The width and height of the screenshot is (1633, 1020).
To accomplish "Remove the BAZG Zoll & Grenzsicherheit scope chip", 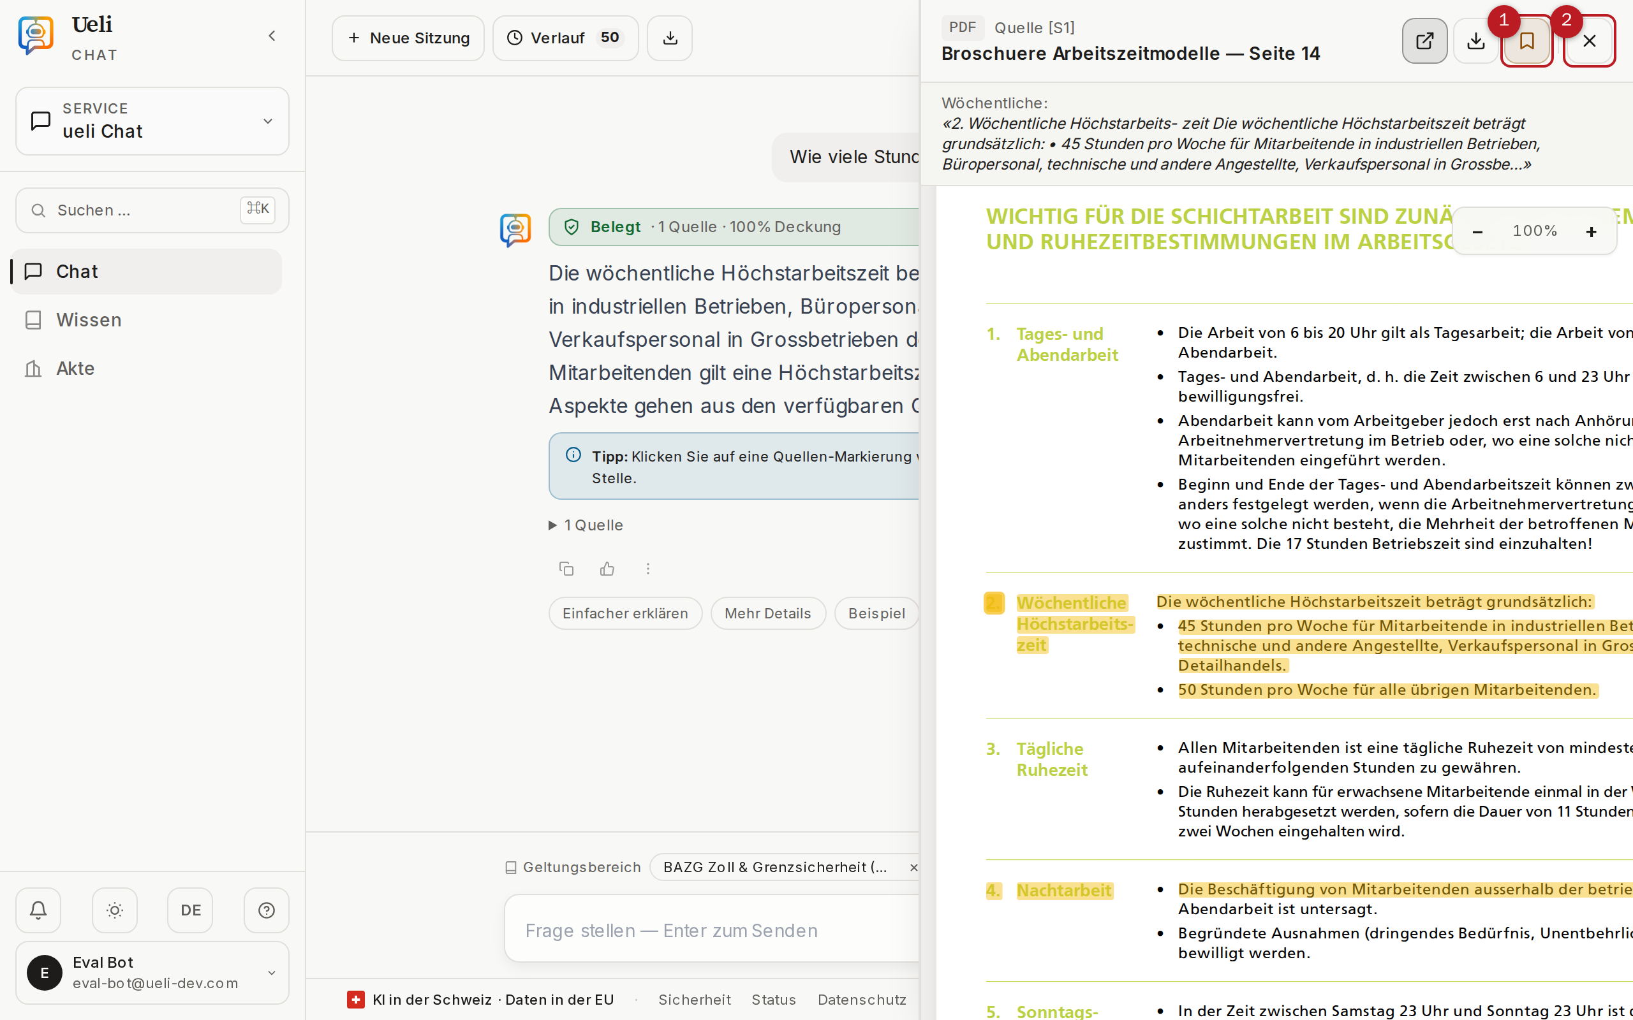I will 913,868.
